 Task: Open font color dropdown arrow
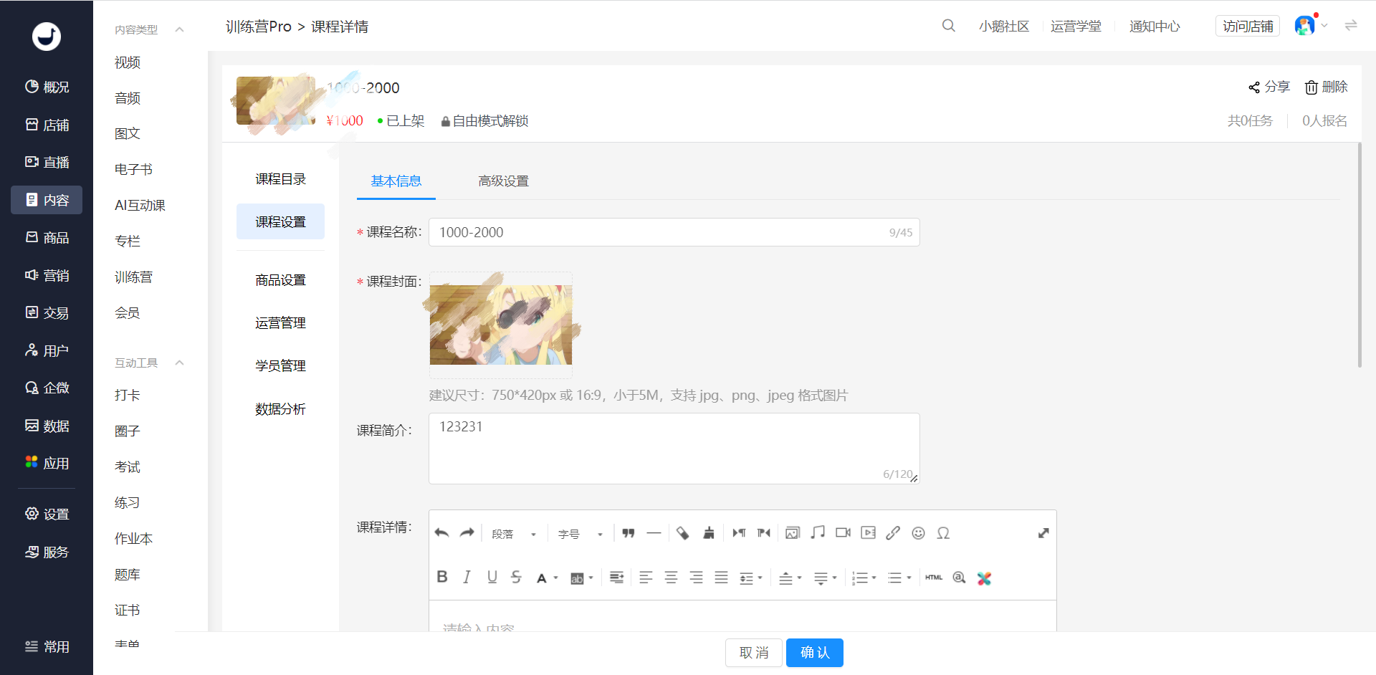click(556, 578)
